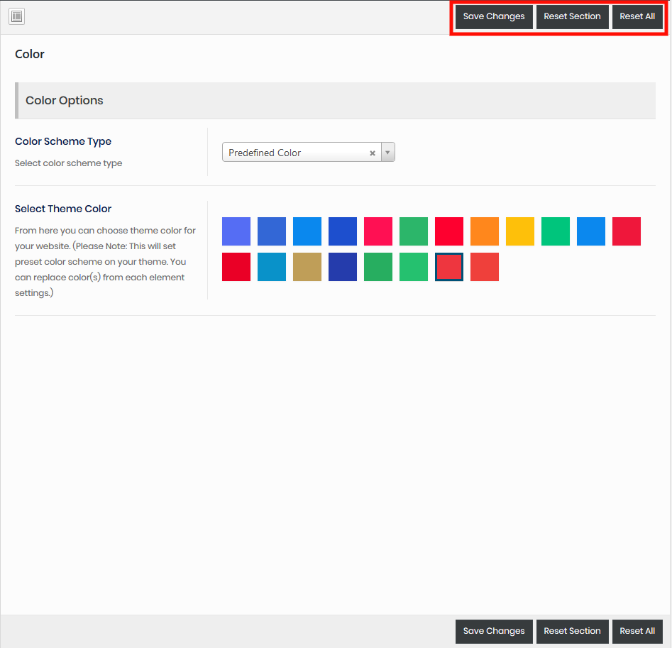Select the tan gold theme color swatch
672x648 pixels.
click(307, 267)
